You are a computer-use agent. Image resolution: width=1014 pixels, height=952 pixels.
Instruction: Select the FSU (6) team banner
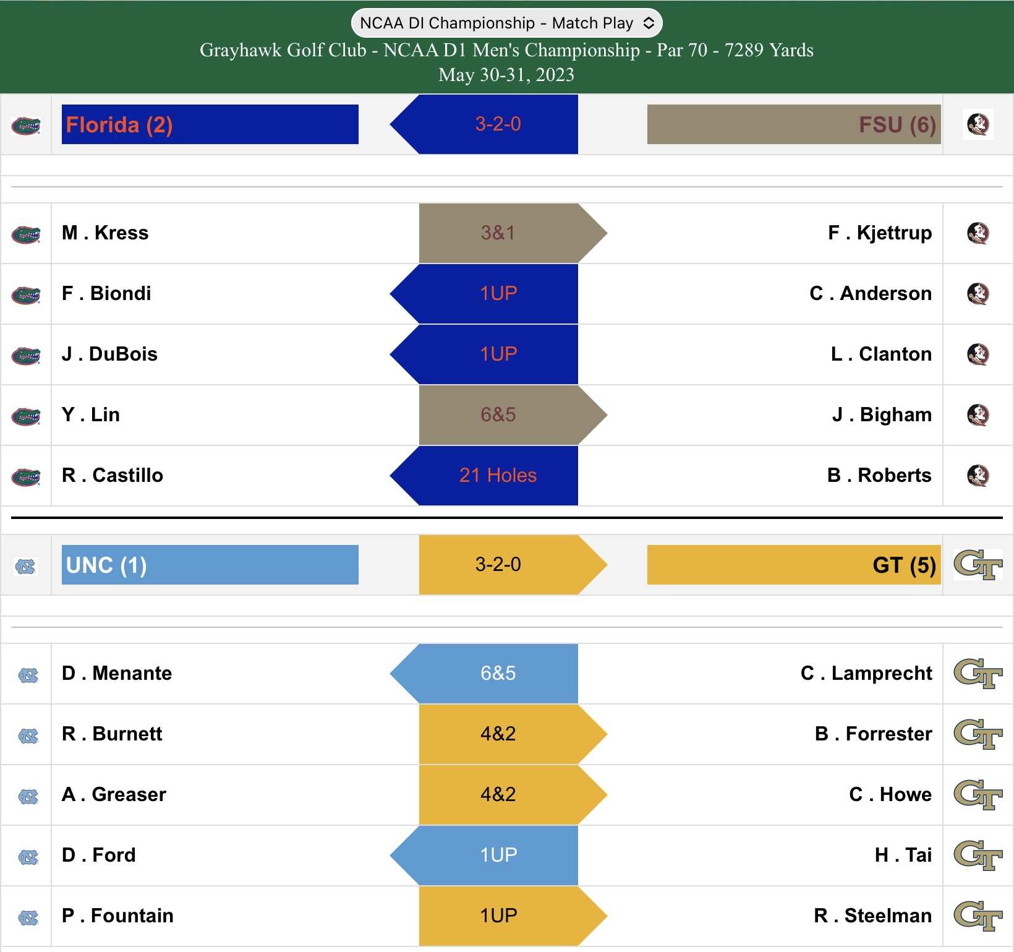(793, 124)
